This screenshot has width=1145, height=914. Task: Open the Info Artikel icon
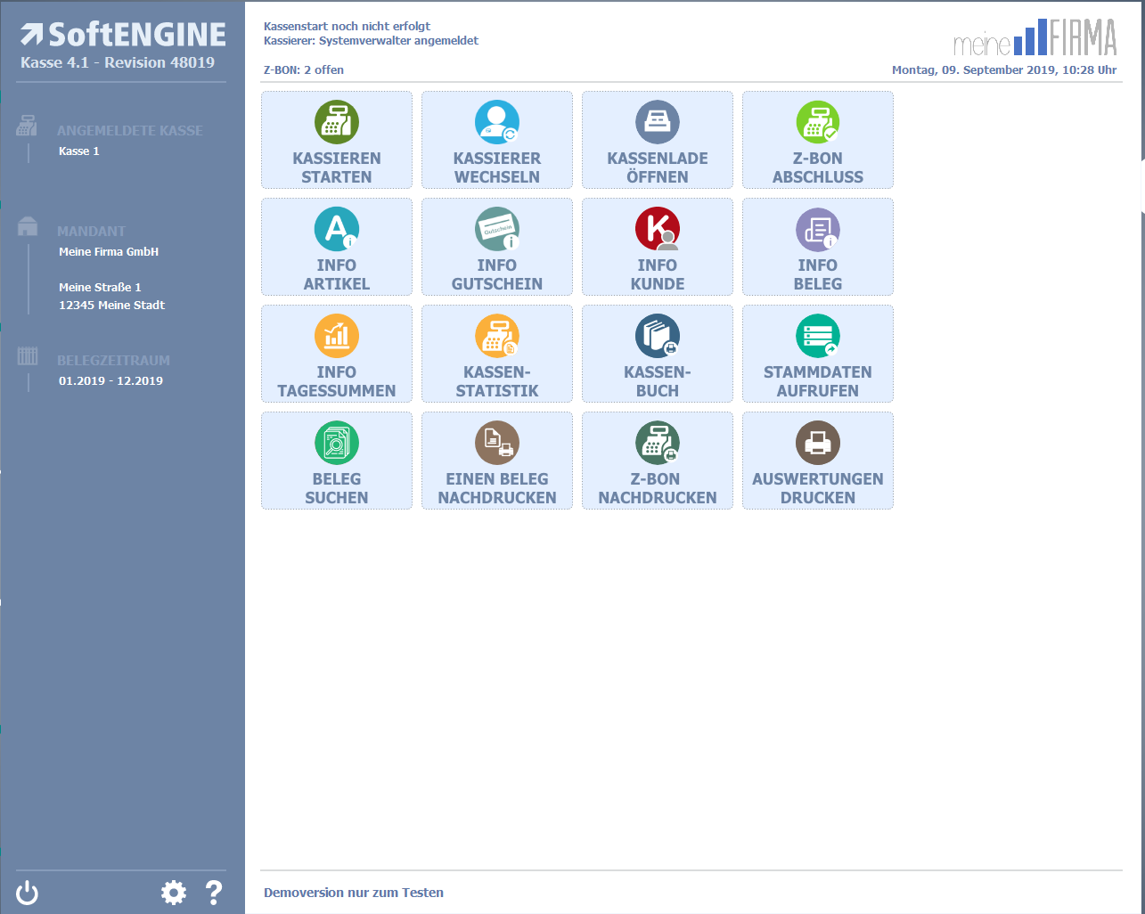pos(337,229)
